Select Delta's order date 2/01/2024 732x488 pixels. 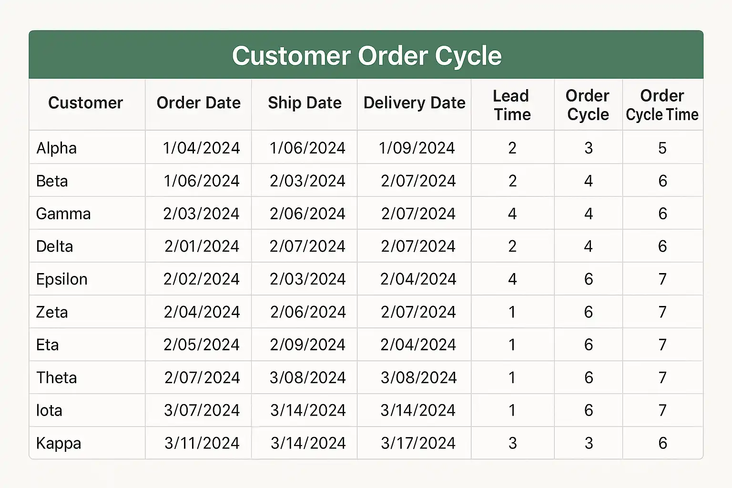click(202, 246)
